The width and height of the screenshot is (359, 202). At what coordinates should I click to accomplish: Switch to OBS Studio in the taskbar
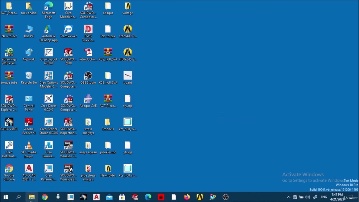click(x=225, y=197)
